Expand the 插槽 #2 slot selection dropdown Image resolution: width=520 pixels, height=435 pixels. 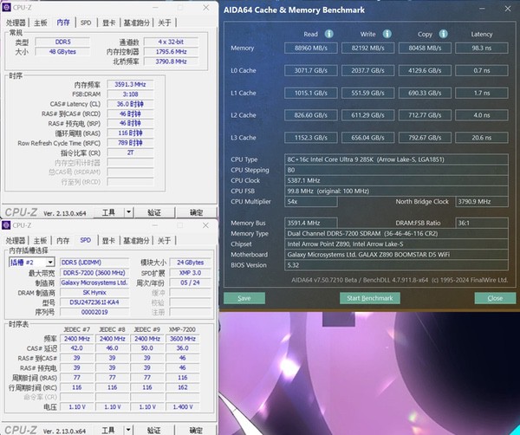point(50,263)
